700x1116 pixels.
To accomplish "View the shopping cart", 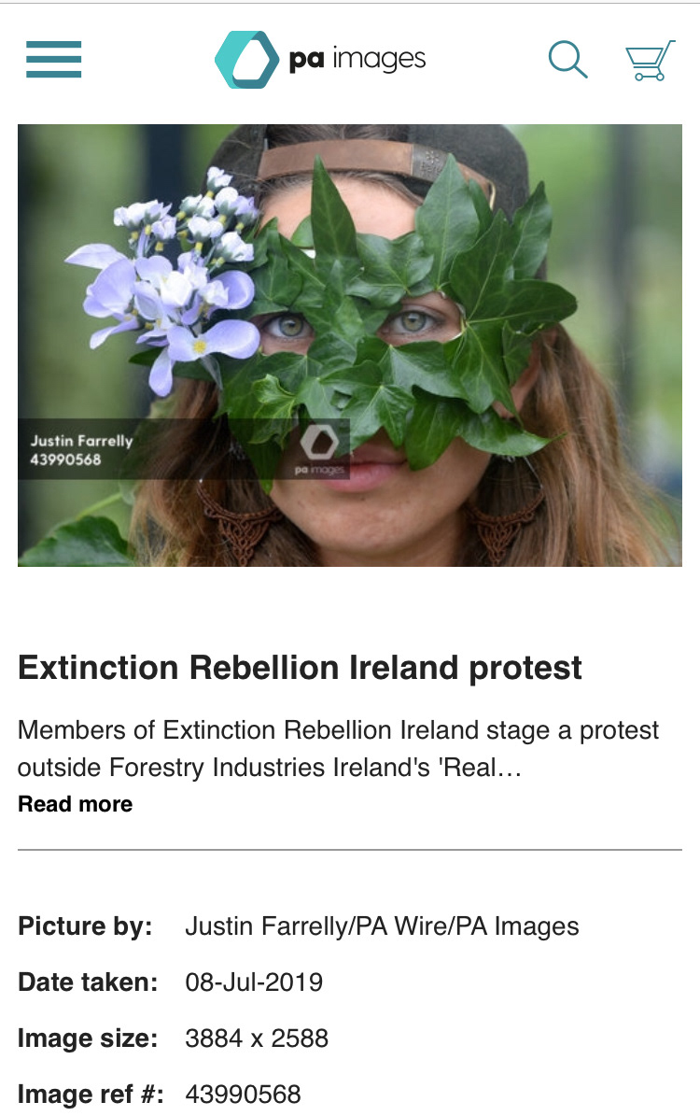I will click(x=650, y=61).
